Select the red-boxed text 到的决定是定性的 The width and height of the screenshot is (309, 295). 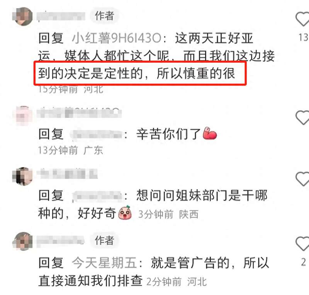(91, 73)
